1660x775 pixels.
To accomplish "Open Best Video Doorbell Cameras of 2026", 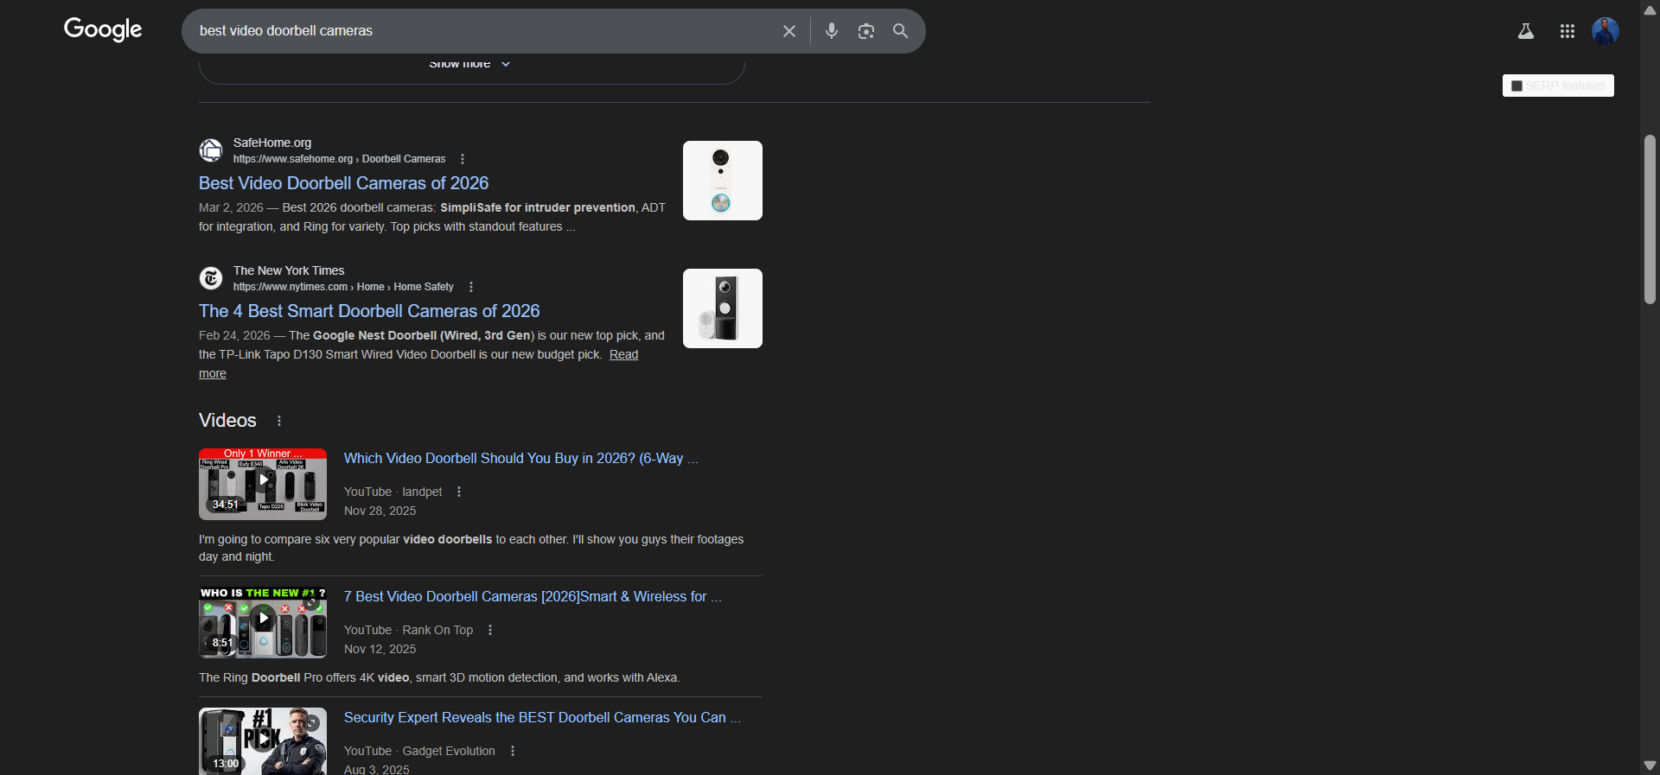I will click(343, 183).
